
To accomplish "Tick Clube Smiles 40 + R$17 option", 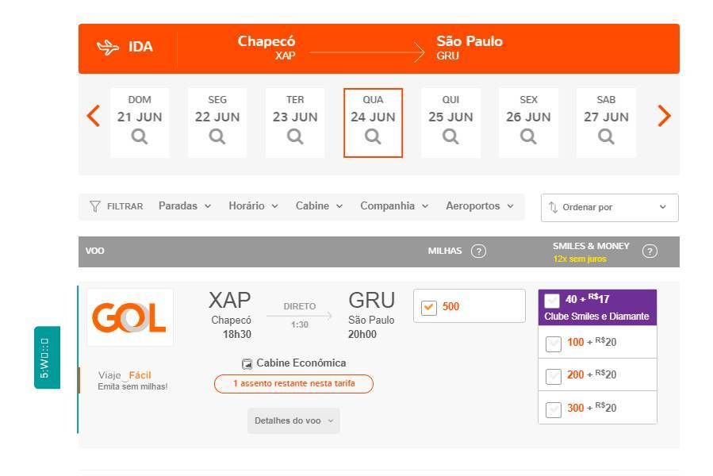I will [x=551, y=301].
